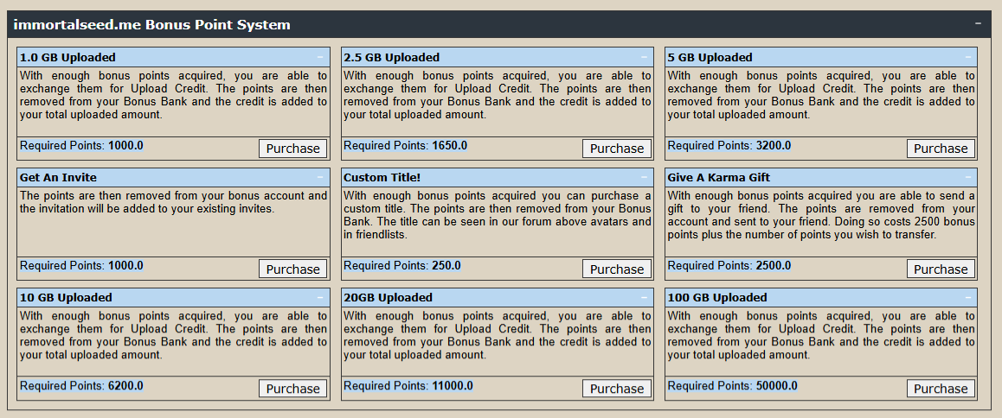Collapse the Custom Title! box
Screen dimensions: 1002x418
[644, 177]
